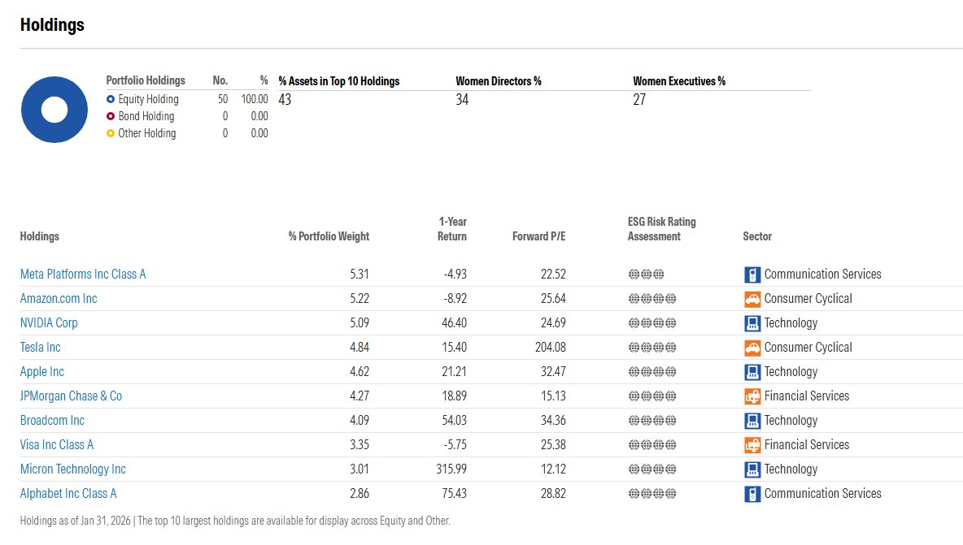Click ESG globe rating icons for Tesla Inc
Viewport: 963px width, 545px height.
(x=652, y=348)
